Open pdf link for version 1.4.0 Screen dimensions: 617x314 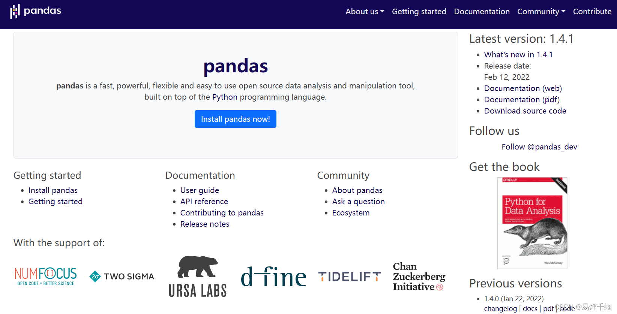548,308
